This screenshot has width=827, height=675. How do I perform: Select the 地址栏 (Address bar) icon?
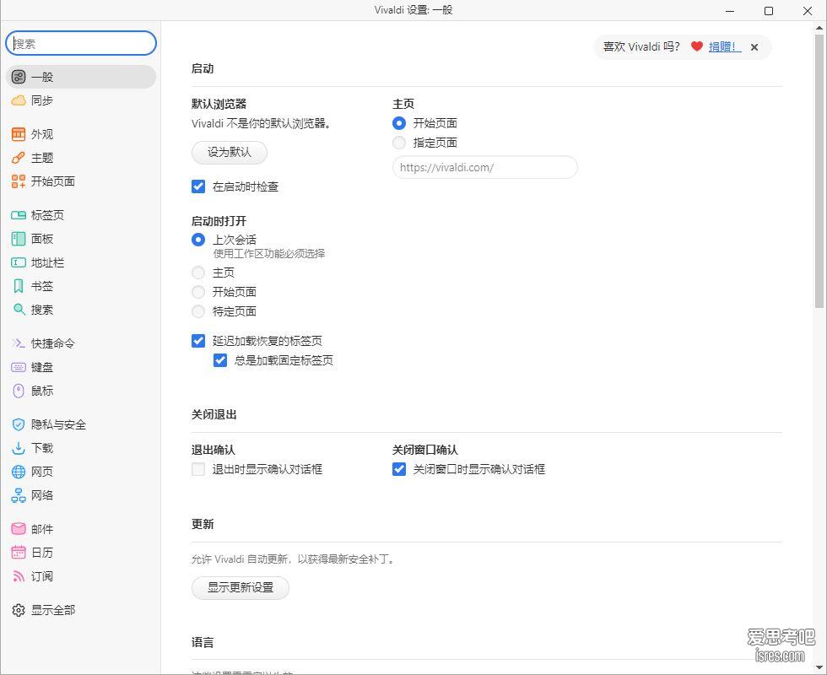pyautogui.click(x=19, y=262)
